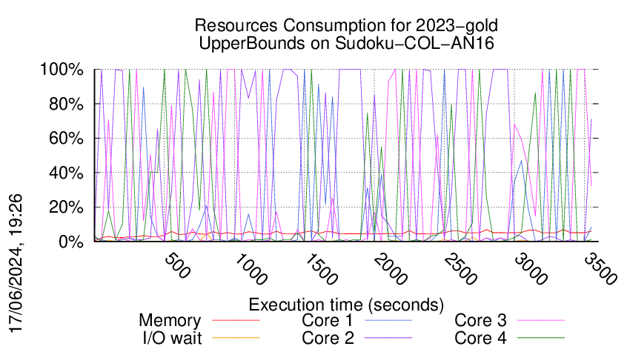
Task: Click the orange I/O wait legend line sample
Action: [236, 337]
